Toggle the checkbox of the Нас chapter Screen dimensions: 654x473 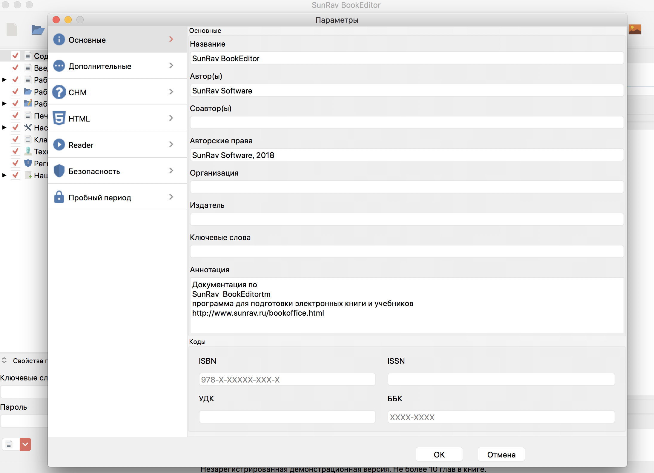pos(16,127)
